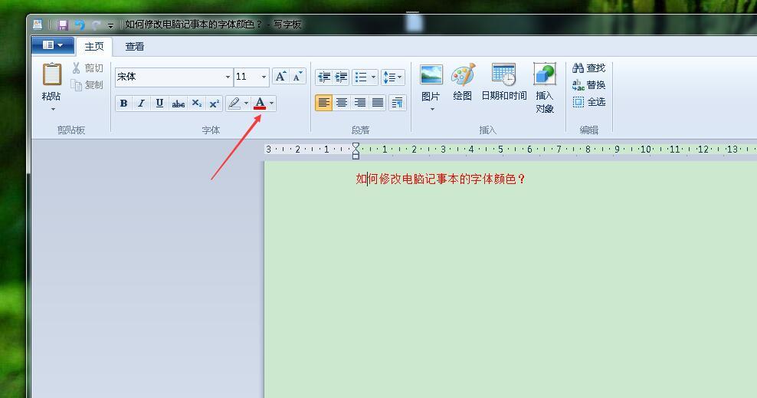Toggle bold formatting
Image resolution: width=757 pixels, height=398 pixels.
(123, 104)
